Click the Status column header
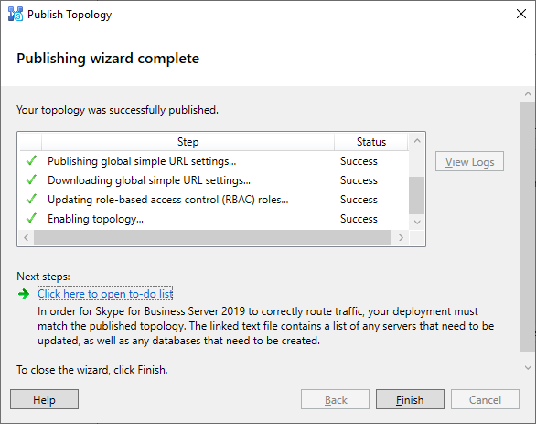Screen dimensions: 536x424 (370, 142)
